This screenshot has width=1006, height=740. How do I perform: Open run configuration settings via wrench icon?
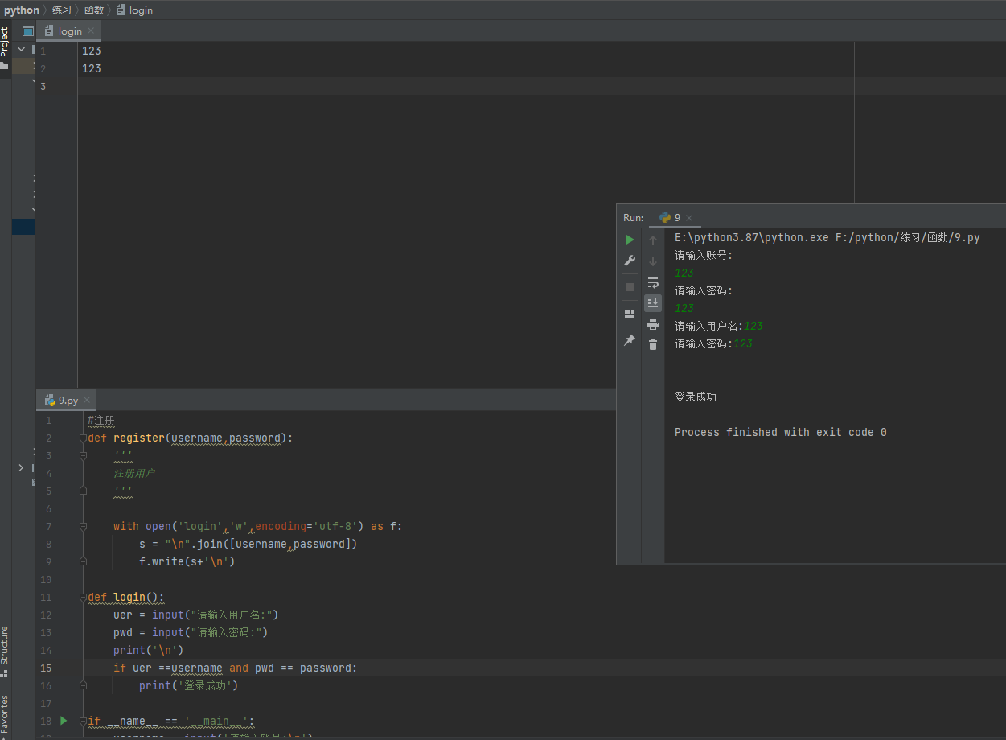point(630,261)
